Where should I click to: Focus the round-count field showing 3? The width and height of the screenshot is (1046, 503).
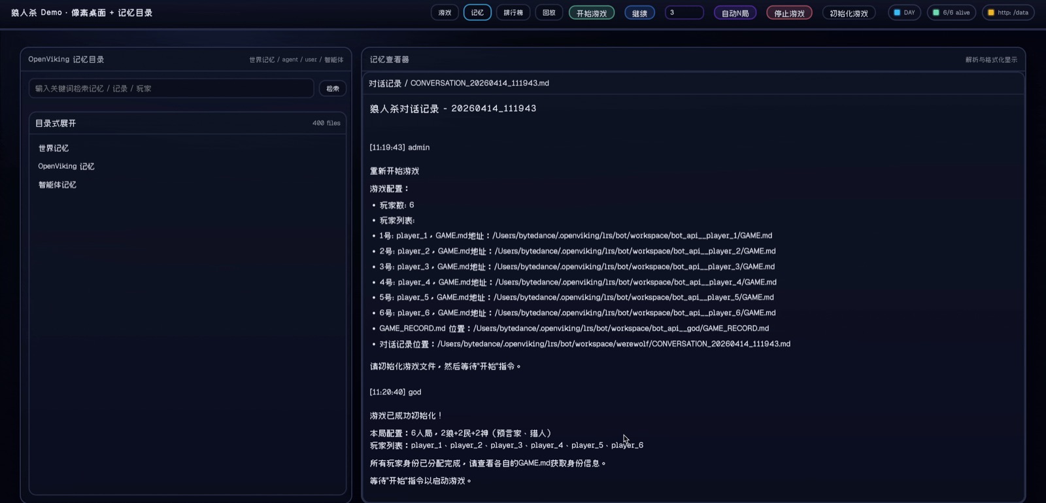click(684, 12)
